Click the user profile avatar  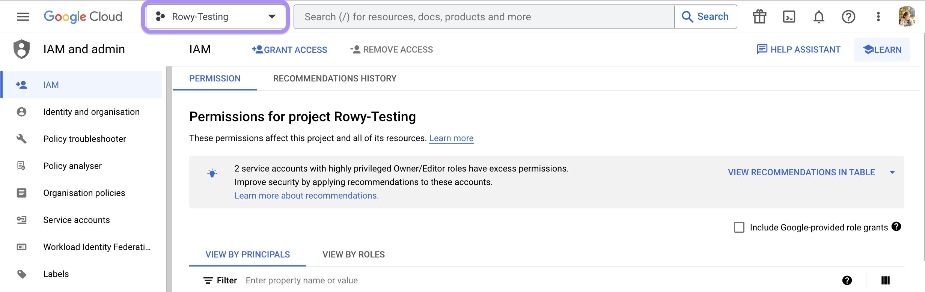[x=906, y=17]
